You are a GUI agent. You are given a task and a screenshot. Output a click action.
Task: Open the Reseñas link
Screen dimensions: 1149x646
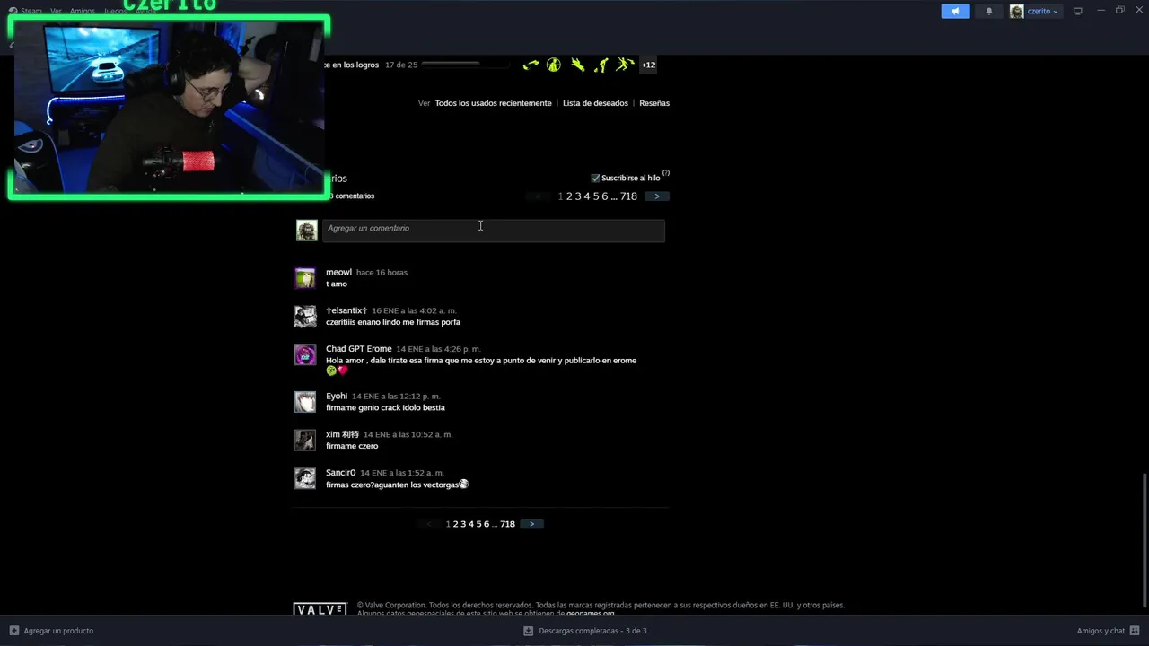coord(654,103)
